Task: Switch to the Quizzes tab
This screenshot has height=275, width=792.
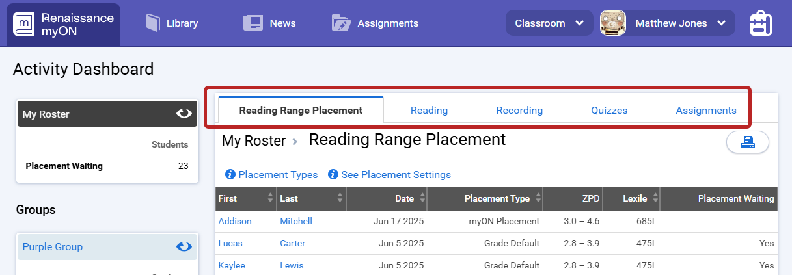Action: [x=609, y=111]
